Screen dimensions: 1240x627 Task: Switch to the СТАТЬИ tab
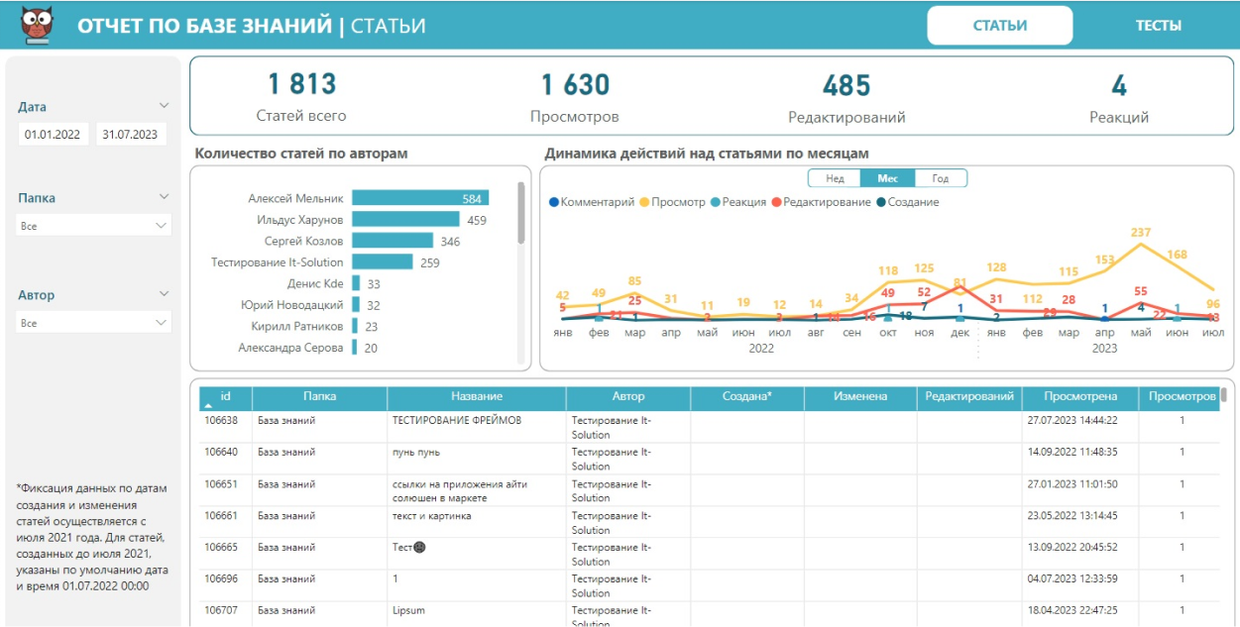[999, 26]
